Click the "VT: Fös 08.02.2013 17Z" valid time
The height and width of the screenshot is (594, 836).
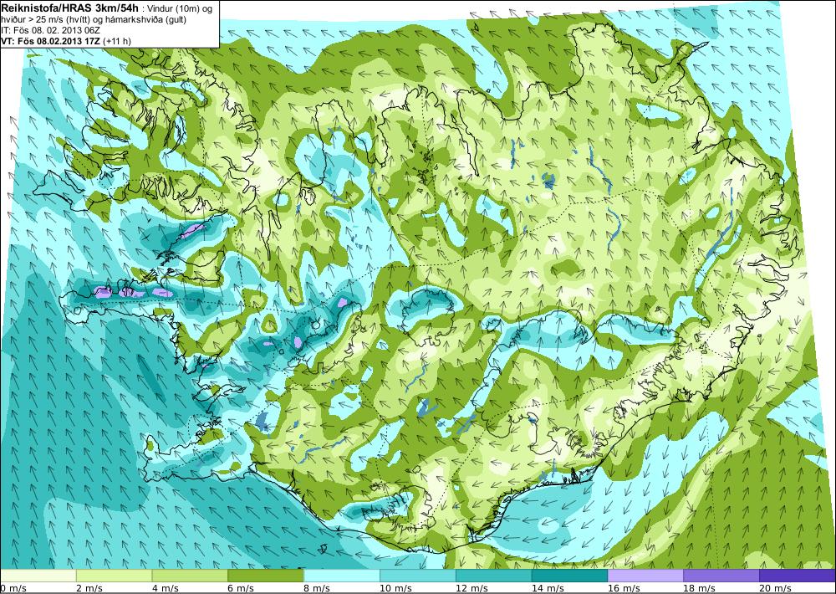pos(51,40)
